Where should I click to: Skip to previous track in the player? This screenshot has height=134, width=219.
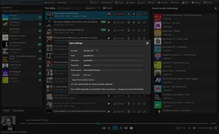click(104, 128)
